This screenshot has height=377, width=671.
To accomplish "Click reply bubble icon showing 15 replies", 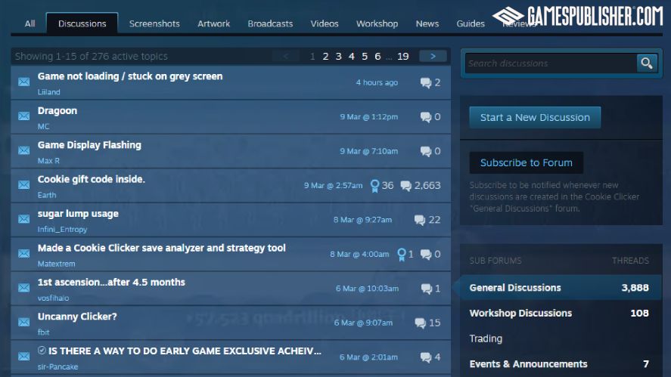I will click(x=421, y=323).
